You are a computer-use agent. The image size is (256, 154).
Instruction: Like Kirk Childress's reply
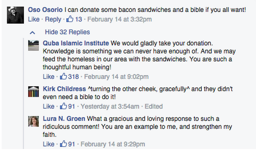pos(48,106)
